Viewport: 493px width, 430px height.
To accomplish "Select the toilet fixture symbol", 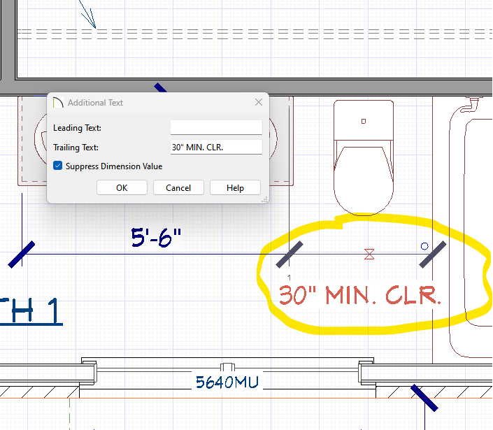I will pyautogui.click(x=364, y=157).
